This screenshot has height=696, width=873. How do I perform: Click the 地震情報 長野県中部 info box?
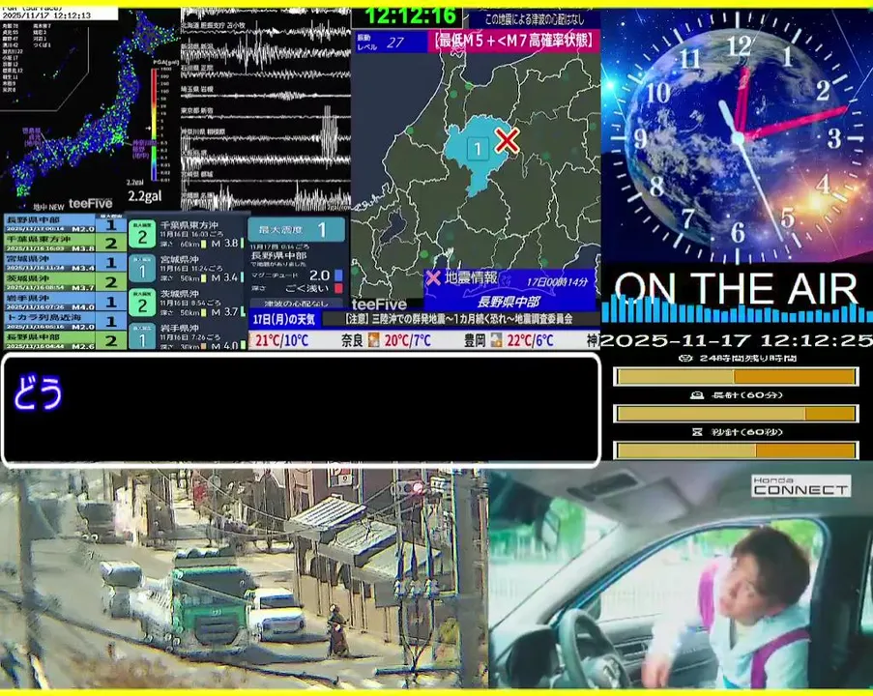click(x=509, y=289)
